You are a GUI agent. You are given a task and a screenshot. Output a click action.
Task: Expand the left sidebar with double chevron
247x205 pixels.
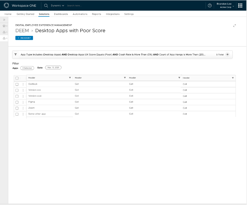[4, 20]
